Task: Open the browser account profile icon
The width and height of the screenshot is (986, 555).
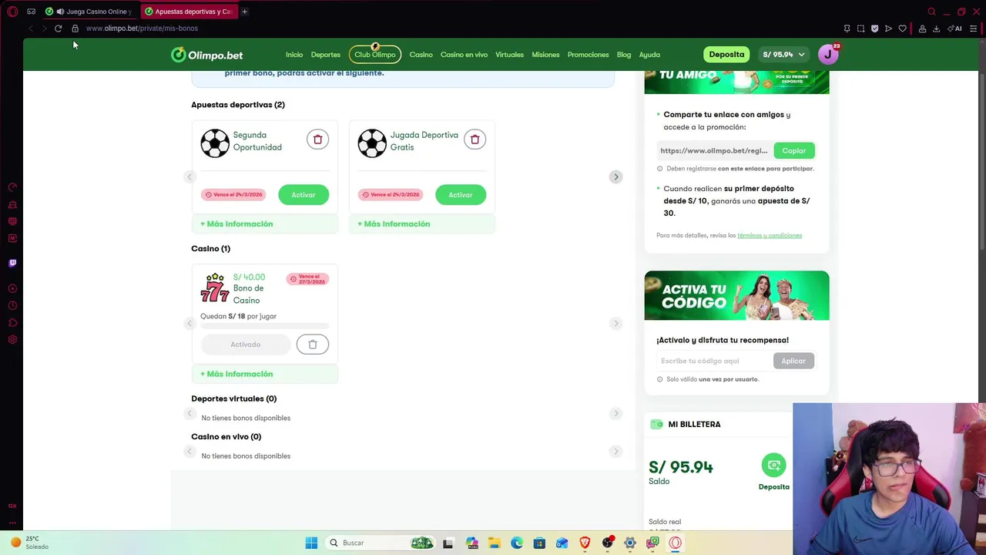Action: point(922,29)
